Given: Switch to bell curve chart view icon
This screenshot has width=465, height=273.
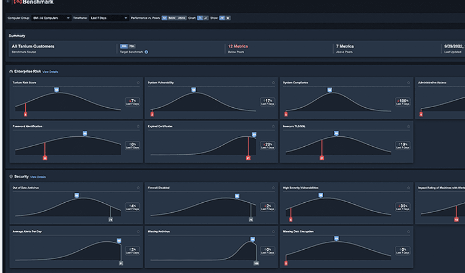Looking at the screenshot, I should coord(200,18).
